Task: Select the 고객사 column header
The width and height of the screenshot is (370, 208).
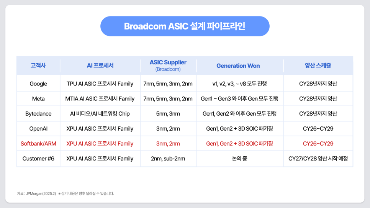Action: coord(38,66)
